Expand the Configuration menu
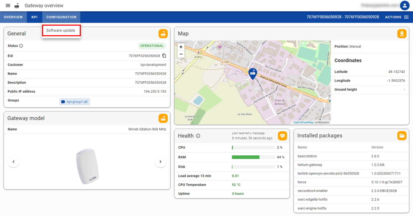Viewport: 413px width, 216px height. coord(61,17)
